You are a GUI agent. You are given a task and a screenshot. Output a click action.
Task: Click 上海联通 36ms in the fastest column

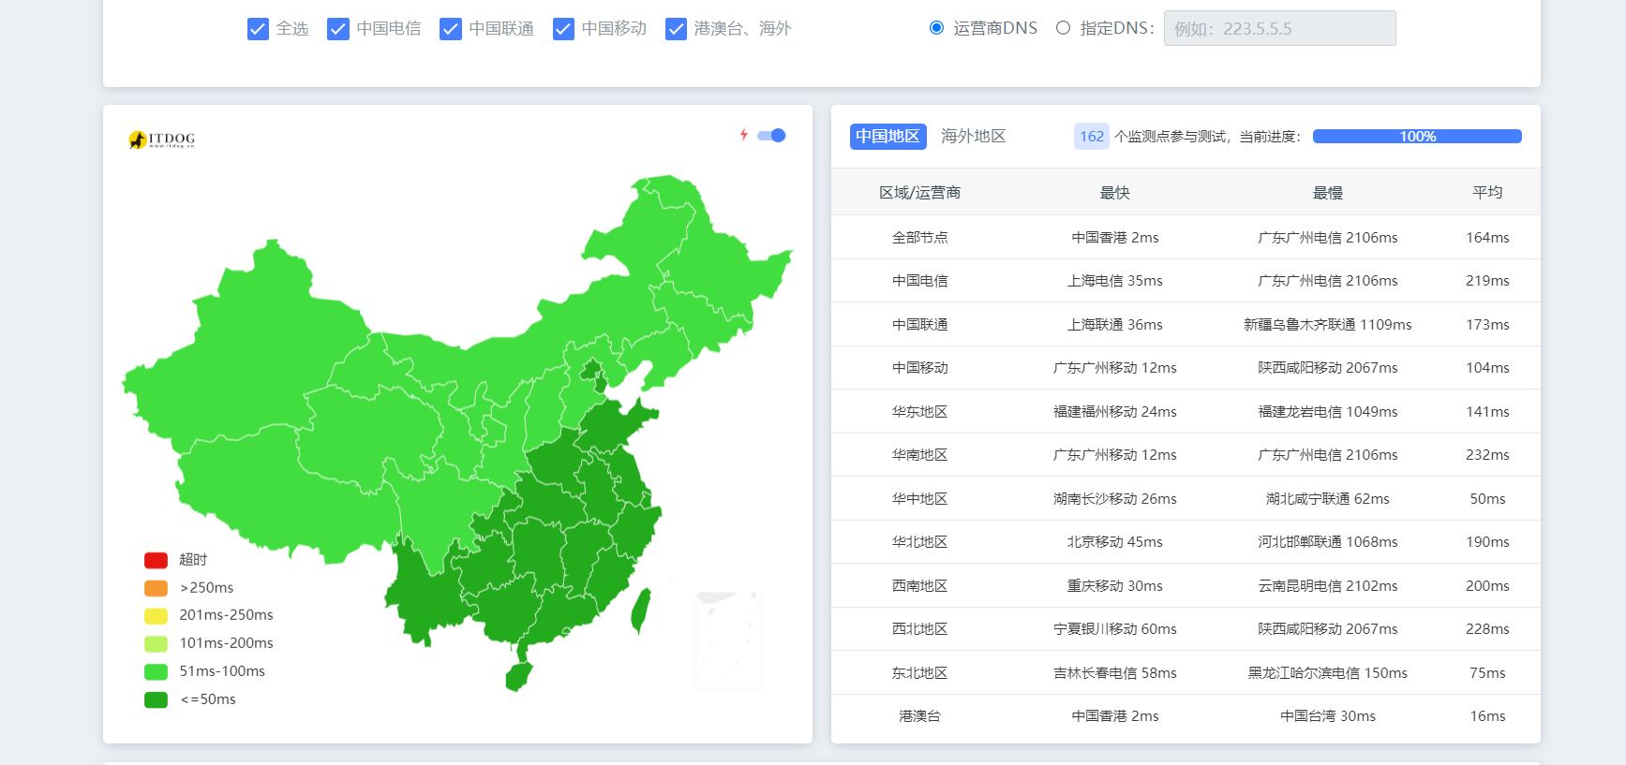[1114, 325]
